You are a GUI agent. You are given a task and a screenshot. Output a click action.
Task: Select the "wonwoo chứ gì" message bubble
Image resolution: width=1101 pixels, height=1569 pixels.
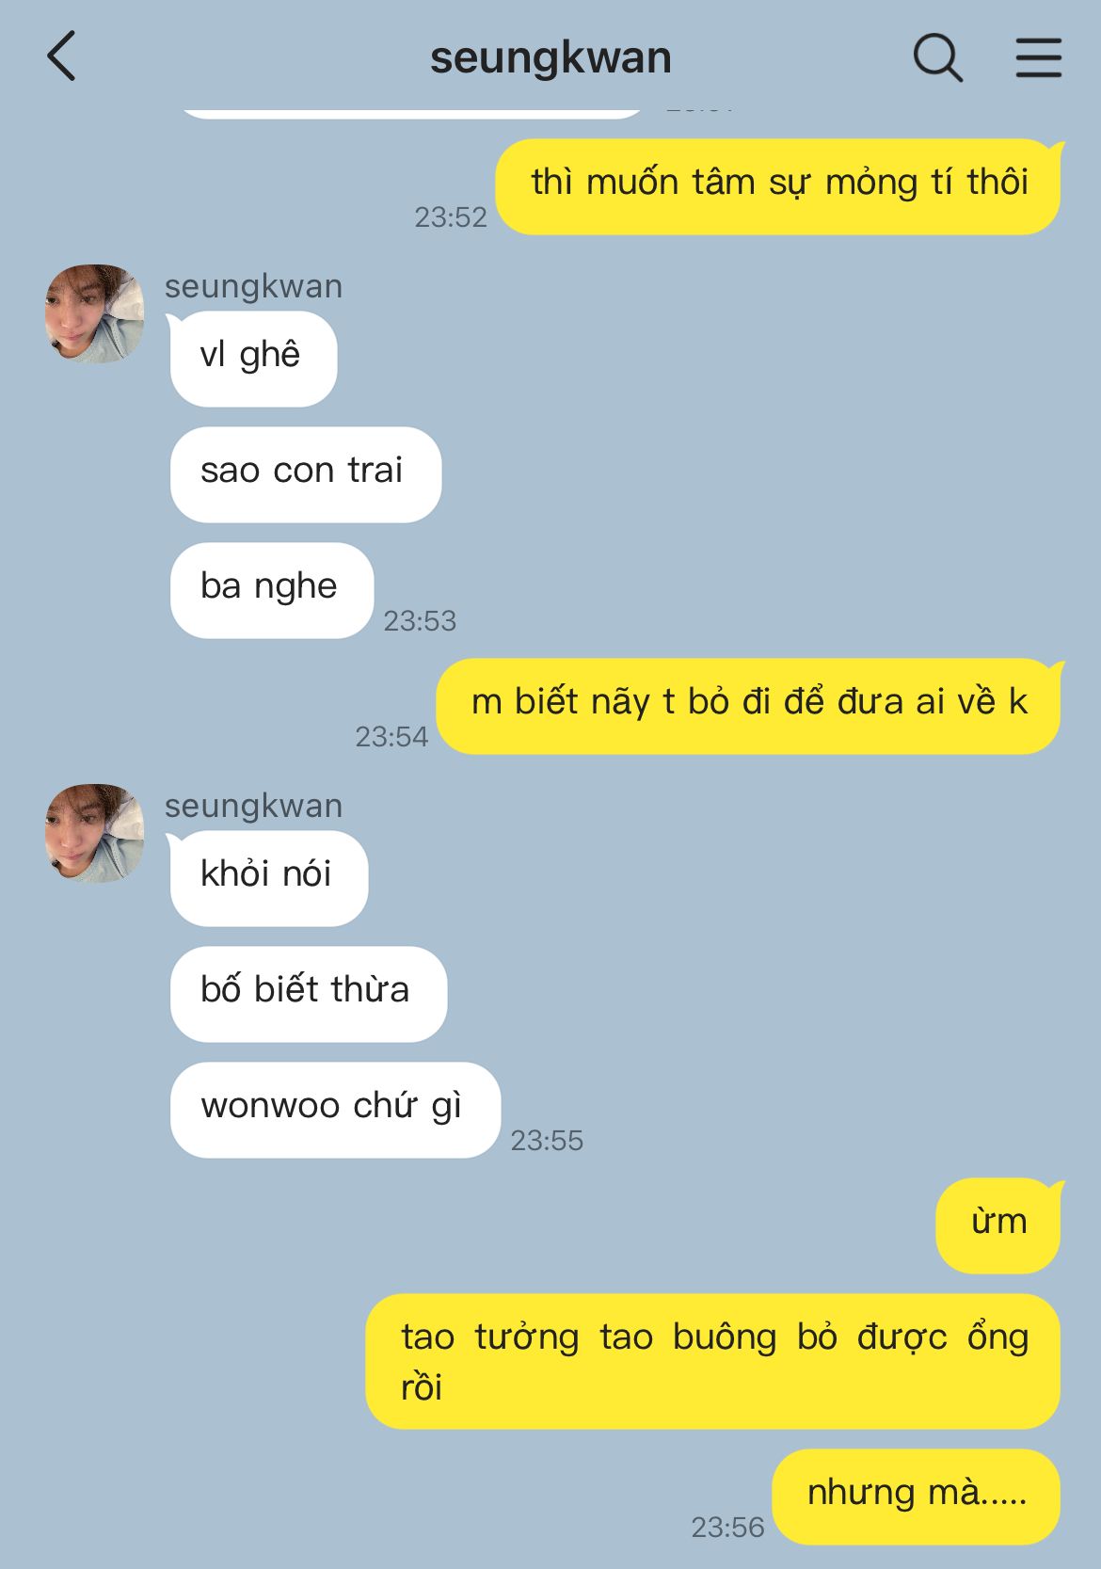335,1110
